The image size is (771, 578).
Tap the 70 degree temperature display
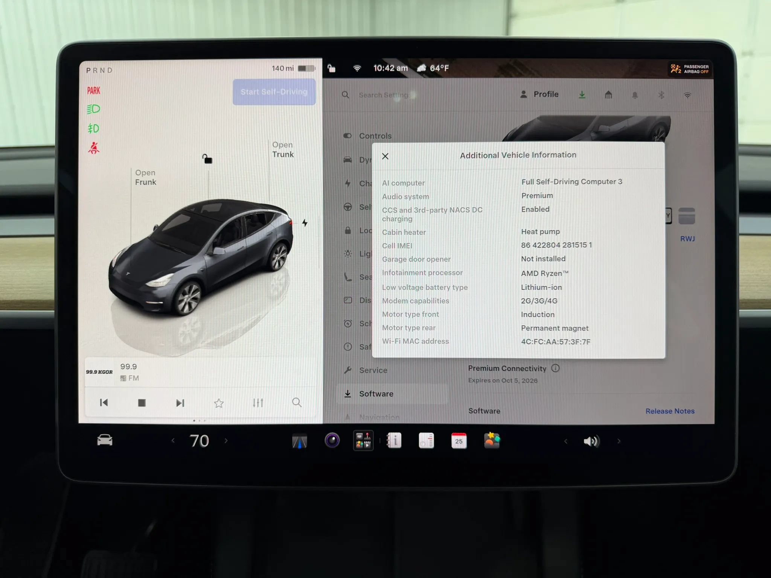(199, 441)
